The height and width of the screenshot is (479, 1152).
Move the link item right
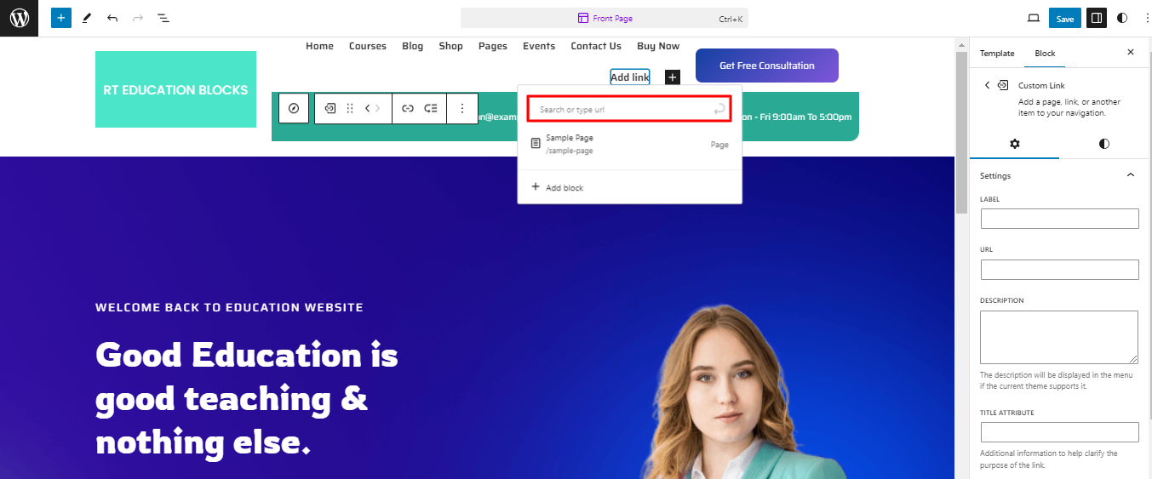378,108
